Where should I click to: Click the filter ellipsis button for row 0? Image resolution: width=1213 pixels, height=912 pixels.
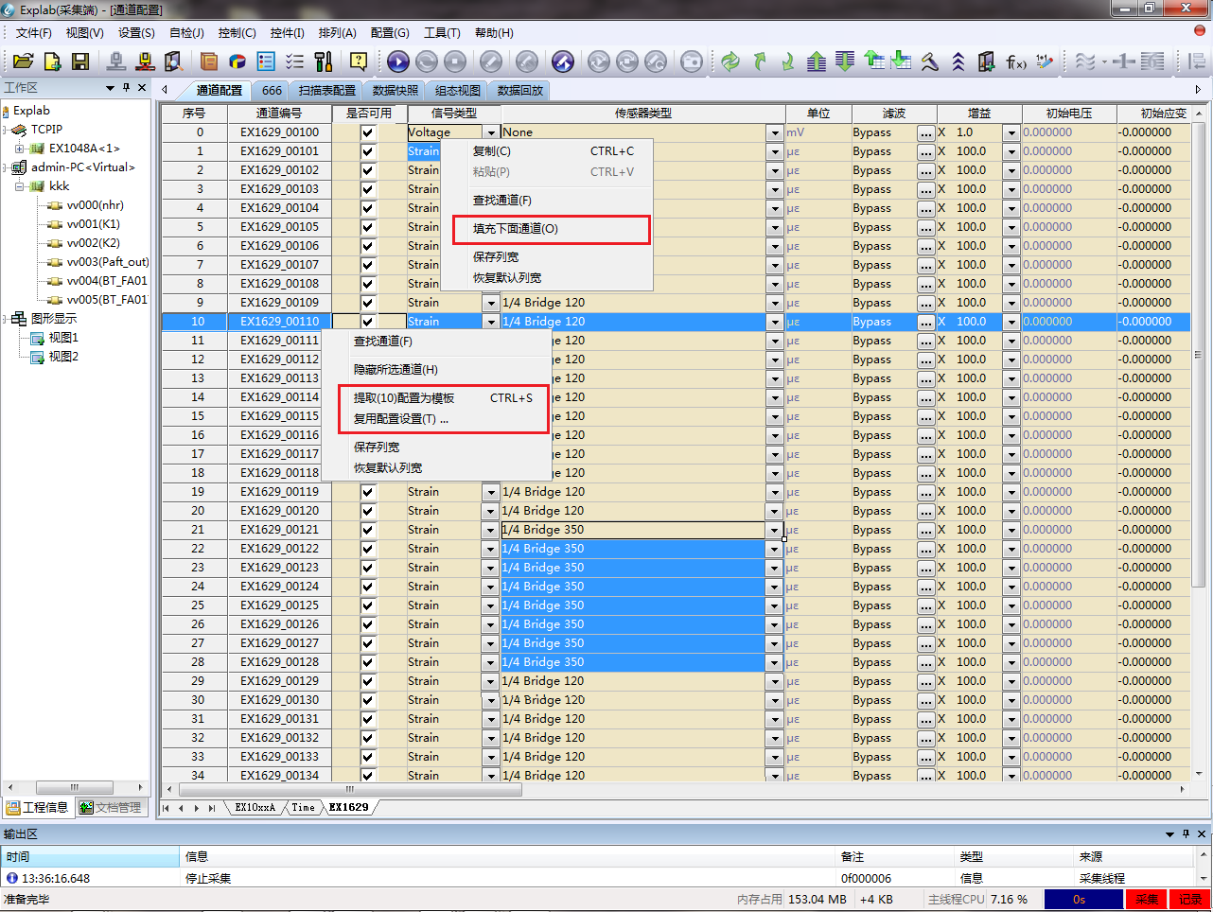coord(925,132)
